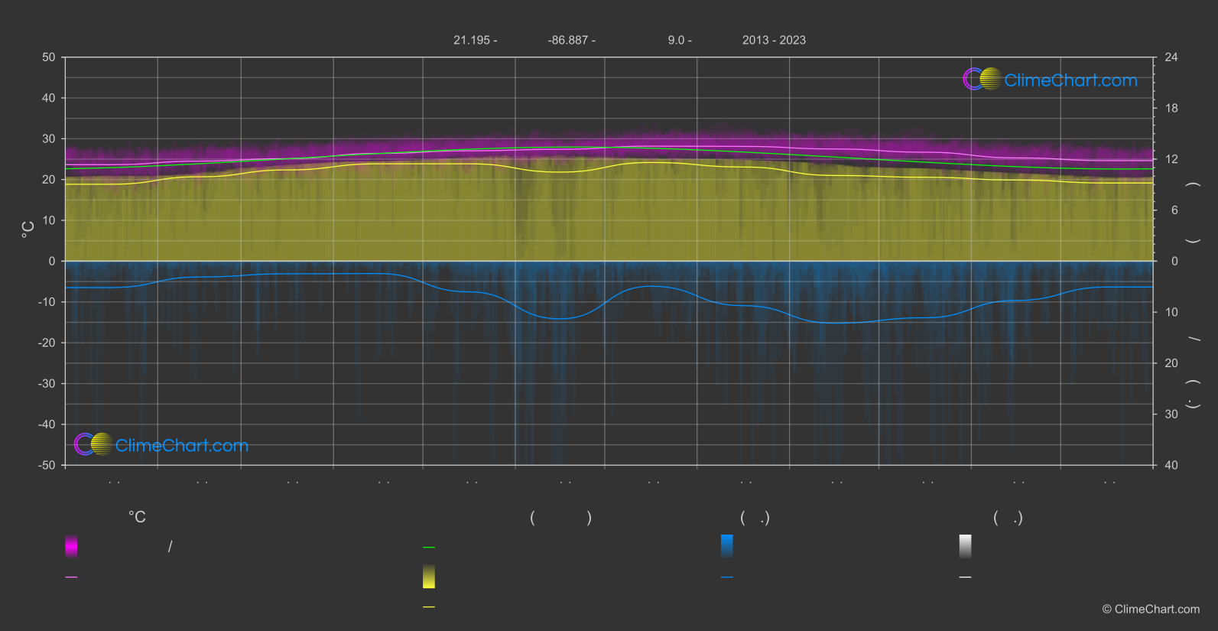Image resolution: width=1218 pixels, height=631 pixels.
Task: Click the blue gradient legend swatch
Action: click(x=727, y=546)
